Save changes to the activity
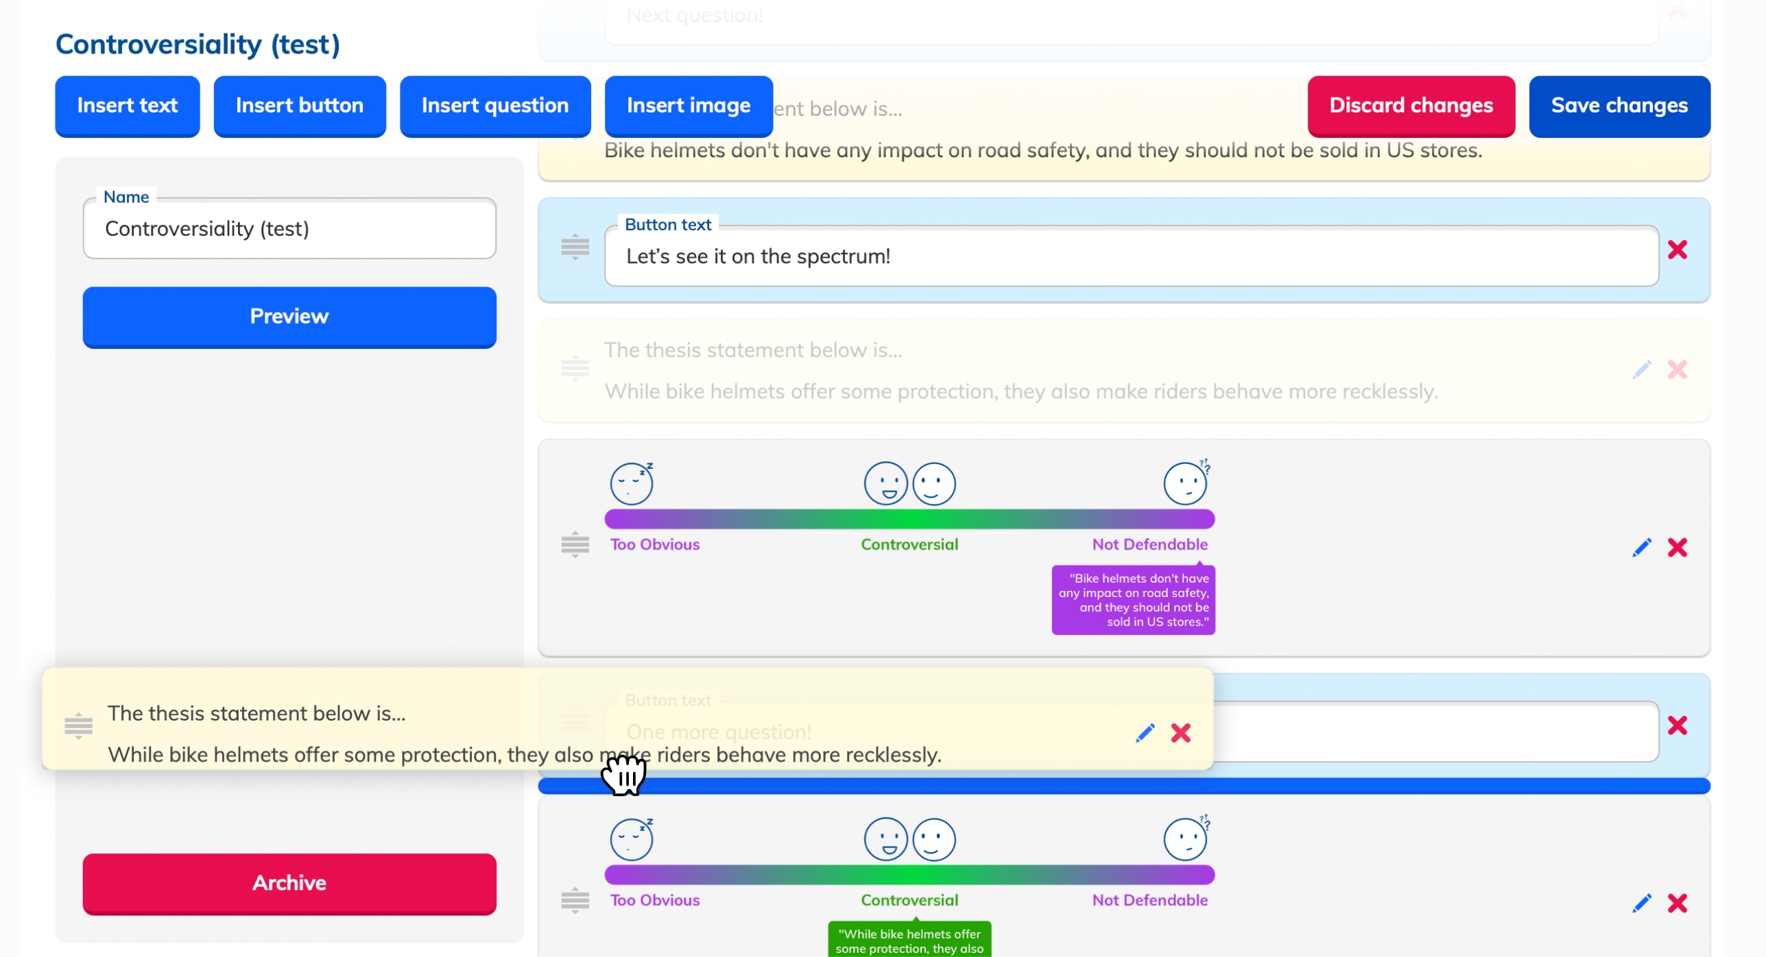This screenshot has height=957, width=1766. pyautogui.click(x=1619, y=106)
